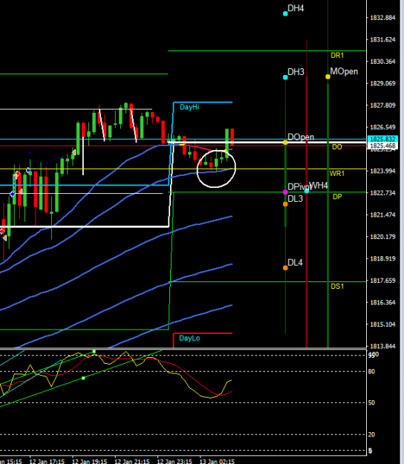Click the DL4 text label

tap(295, 263)
